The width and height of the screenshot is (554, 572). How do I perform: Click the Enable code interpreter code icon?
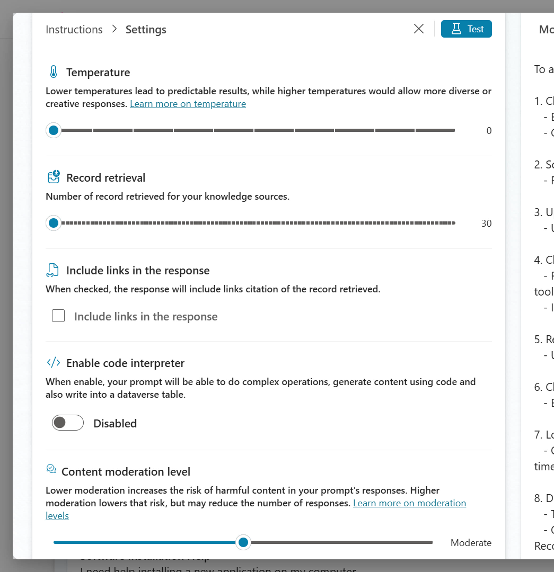click(53, 362)
